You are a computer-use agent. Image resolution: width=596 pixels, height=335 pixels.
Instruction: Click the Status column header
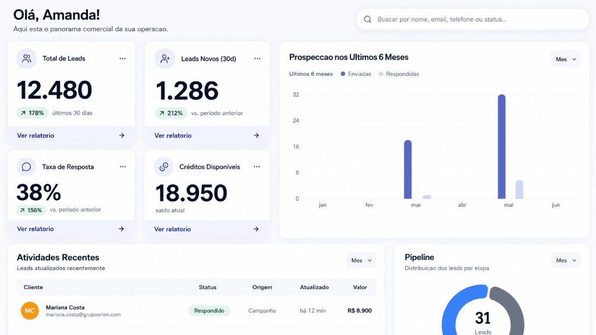click(208, 287)
